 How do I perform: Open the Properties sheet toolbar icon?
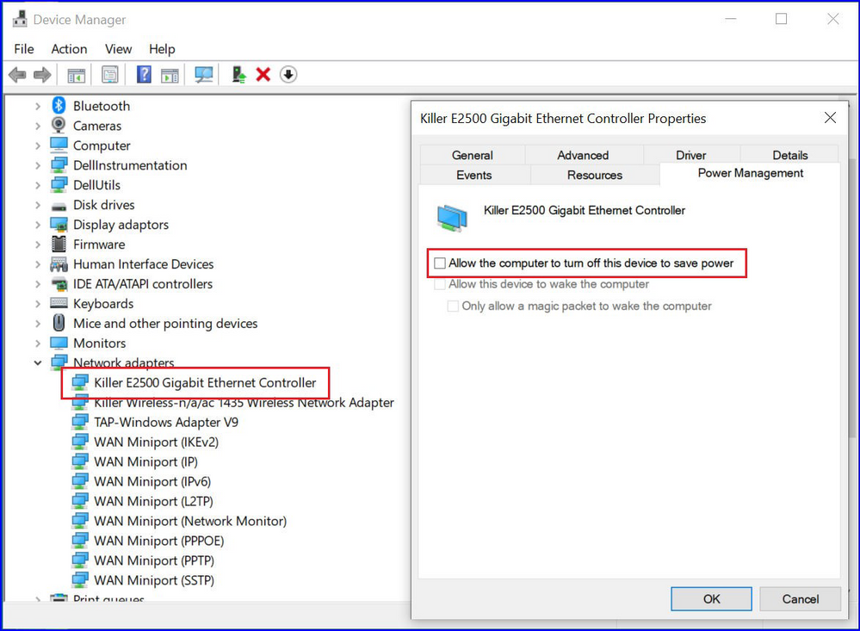tap(109, 75)
